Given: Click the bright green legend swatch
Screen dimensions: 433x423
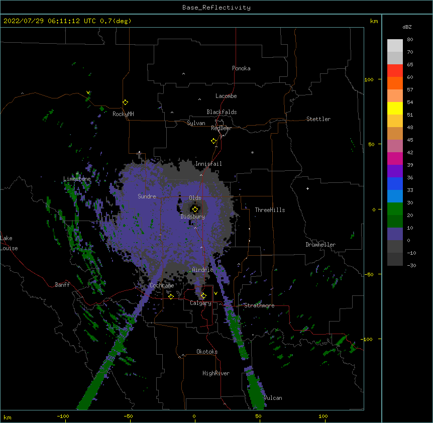Looking at the screenshot, I should click(x=395, y=209).
